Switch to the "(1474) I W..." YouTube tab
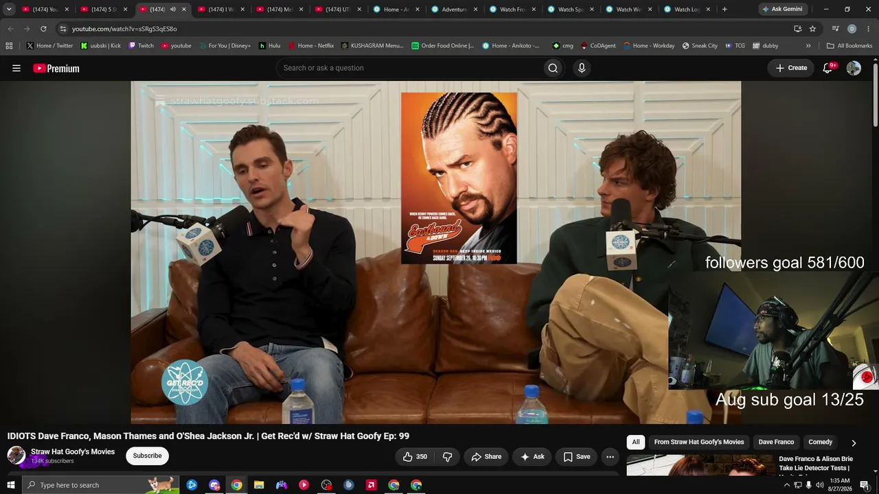This screenshot has width=879, height=494. point(222,10)
